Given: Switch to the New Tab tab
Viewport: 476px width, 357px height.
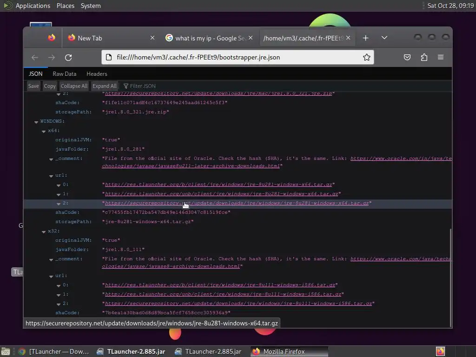Looking at the screenshot, I should 112,38.
